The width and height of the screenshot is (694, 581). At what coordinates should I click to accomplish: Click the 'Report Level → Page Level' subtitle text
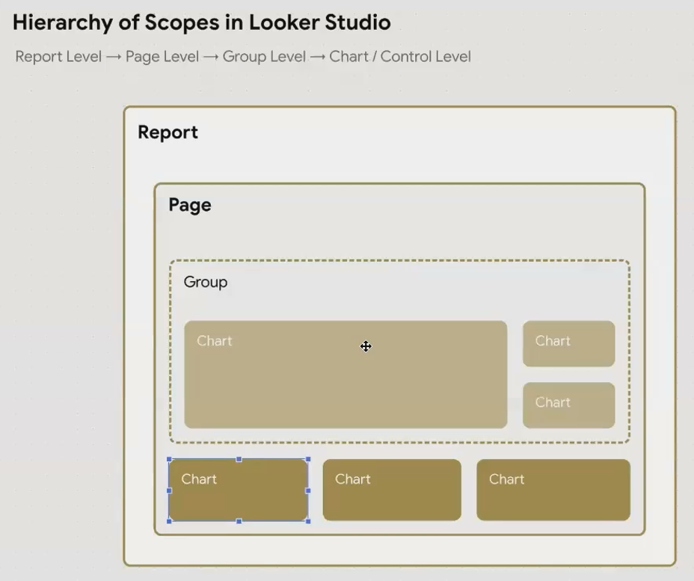pos(107,57)
